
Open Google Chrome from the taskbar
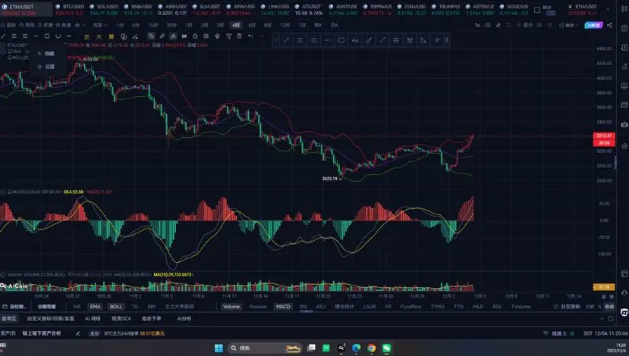tap(372, 348)
